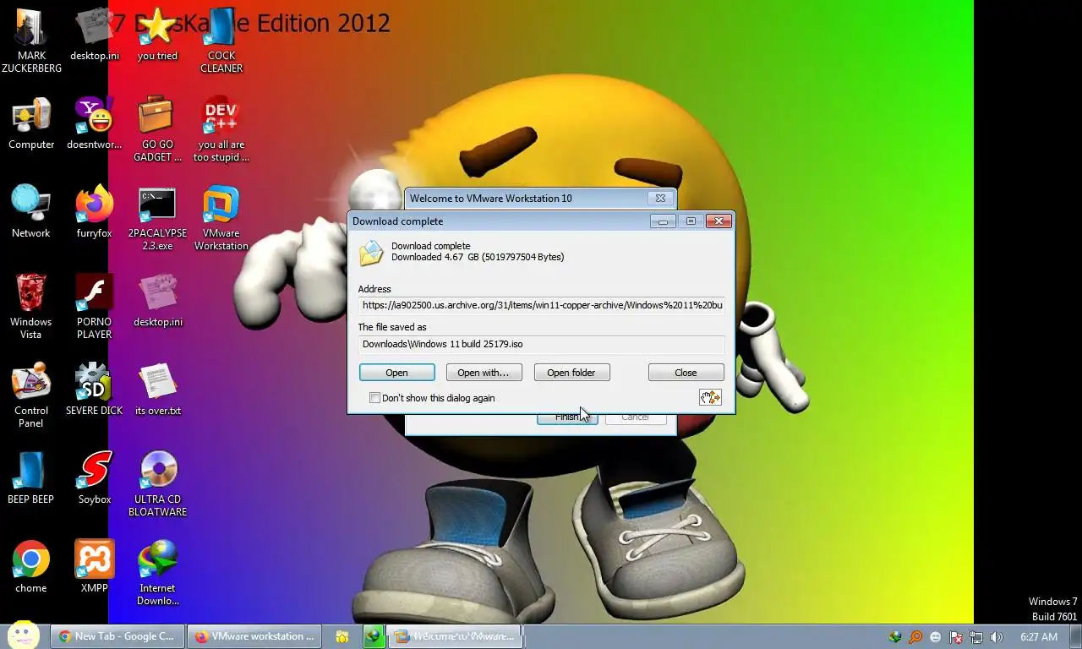Launch the ULTRA CD BLOATWARE shortcut
Screen dimensions: 1082x649
click(158, 485)
